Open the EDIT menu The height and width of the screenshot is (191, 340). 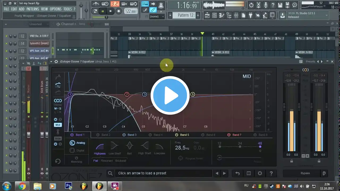(14, 9)
